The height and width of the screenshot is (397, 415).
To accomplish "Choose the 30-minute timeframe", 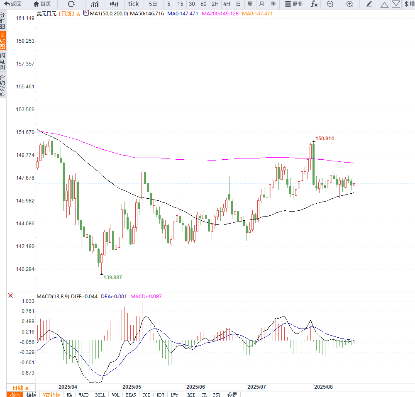I will point(192,4).
